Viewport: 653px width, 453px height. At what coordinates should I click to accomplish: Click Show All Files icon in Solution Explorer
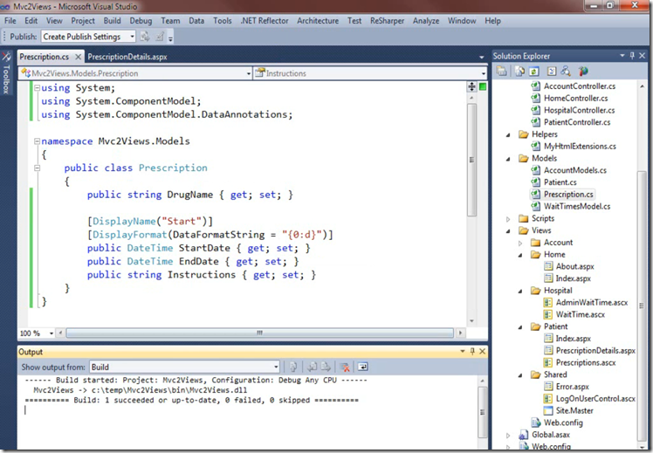519,72
